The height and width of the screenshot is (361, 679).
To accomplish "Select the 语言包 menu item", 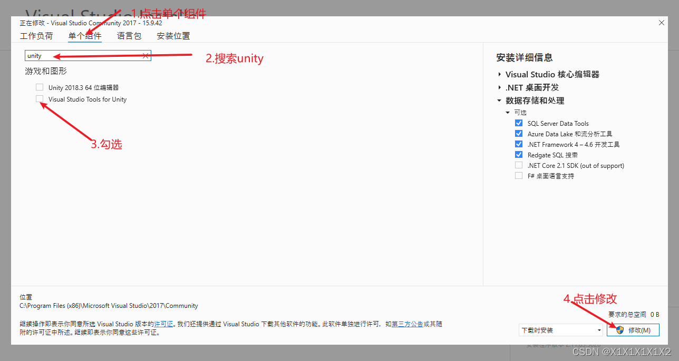I will (x=128, y=35).
